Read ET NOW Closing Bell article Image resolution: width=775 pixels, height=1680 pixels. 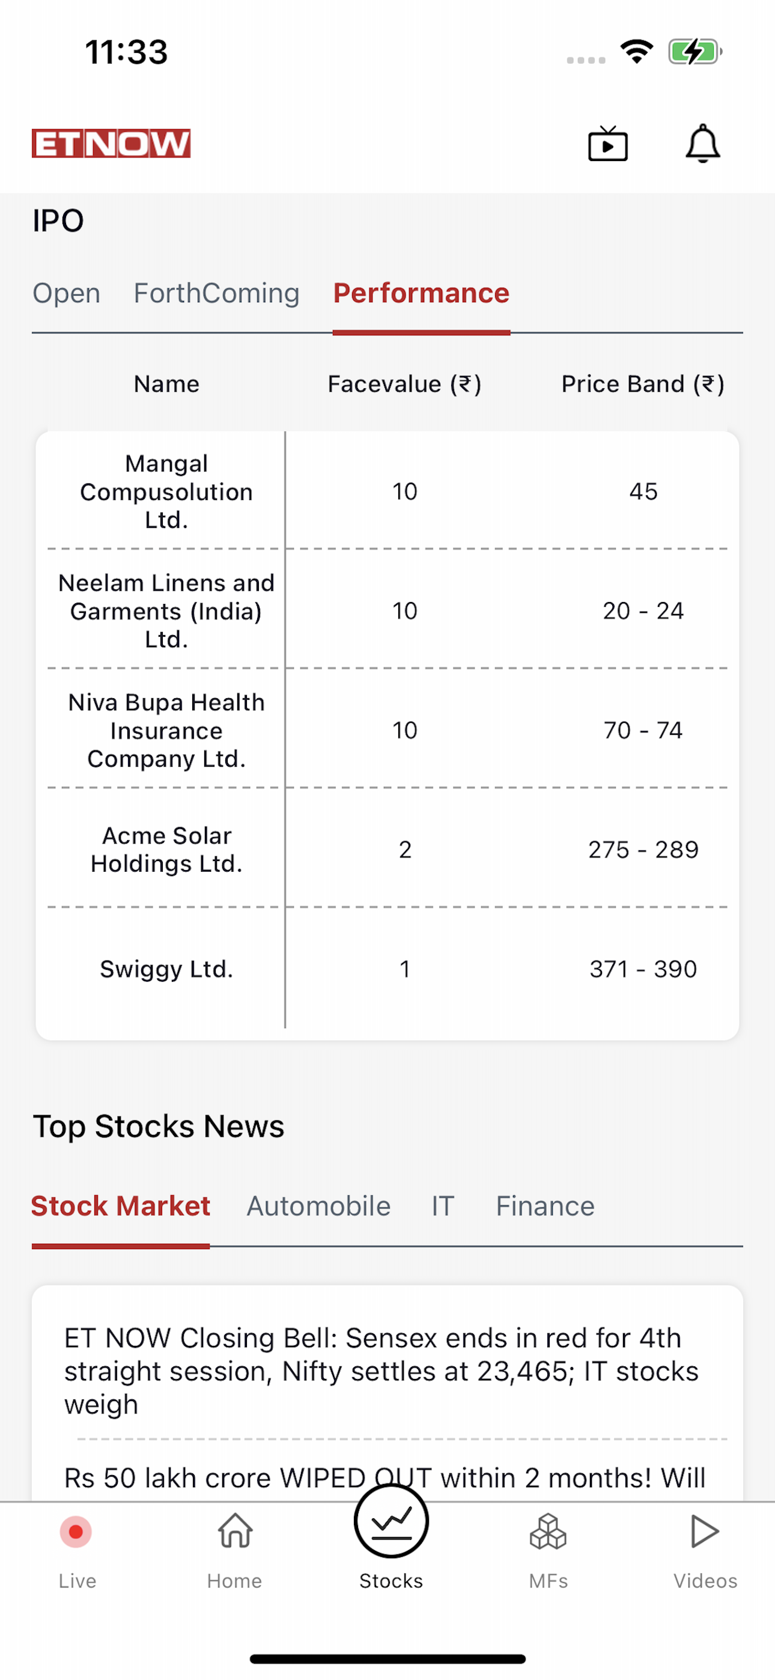click(x=381, y=1370)
